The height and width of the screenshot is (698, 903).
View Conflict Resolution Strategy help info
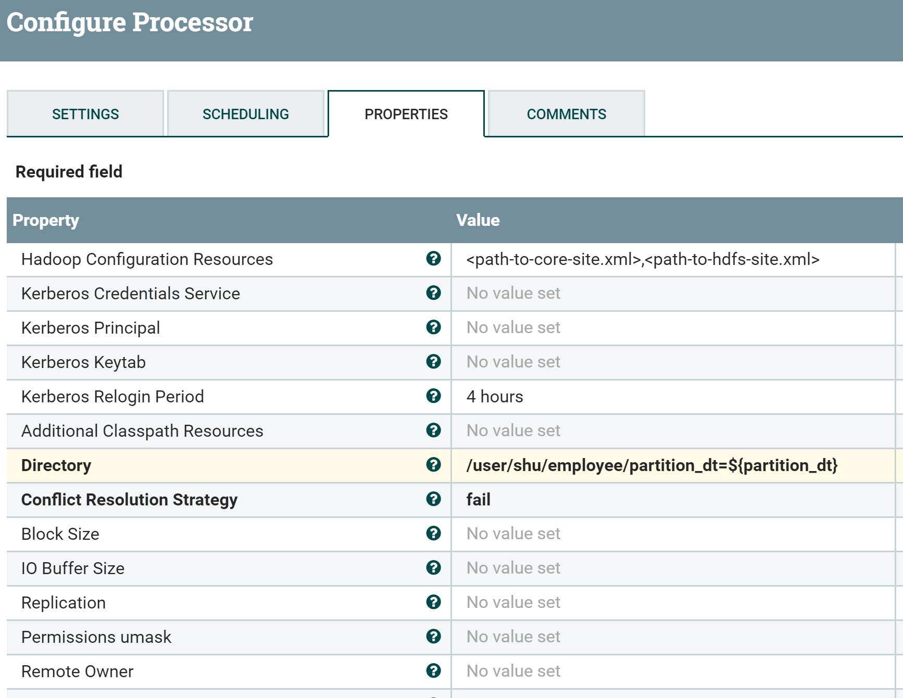[x=433, y=499]
